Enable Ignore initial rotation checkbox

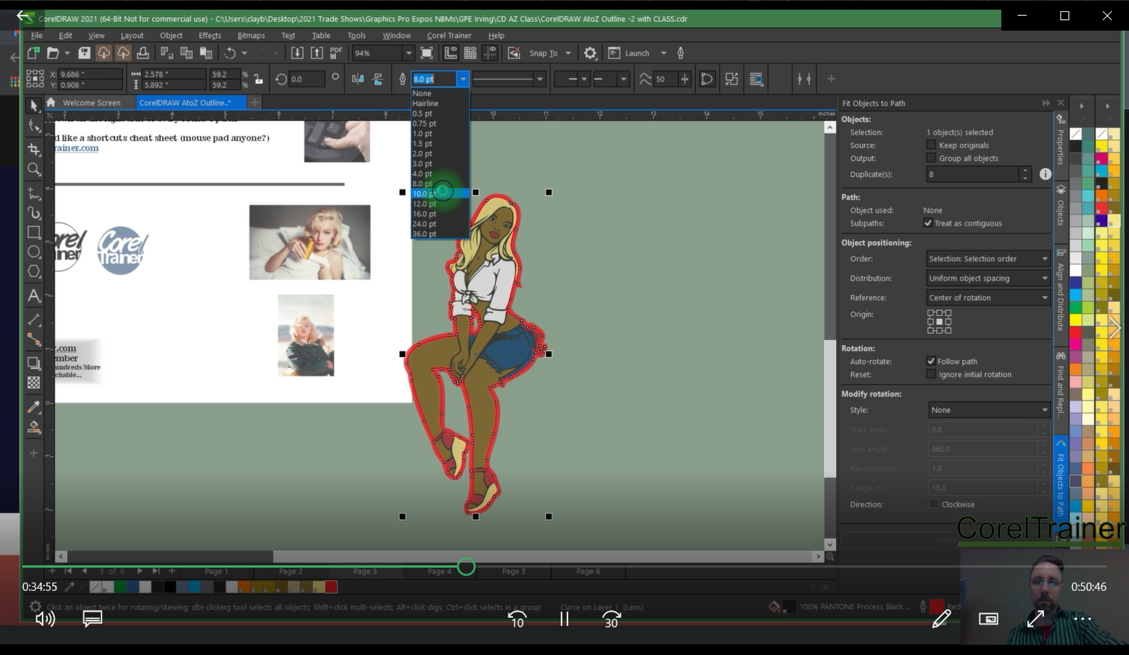[931, 374]
